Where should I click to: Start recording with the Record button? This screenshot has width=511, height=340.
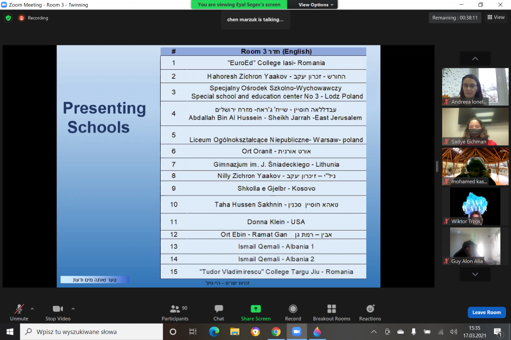293,312
